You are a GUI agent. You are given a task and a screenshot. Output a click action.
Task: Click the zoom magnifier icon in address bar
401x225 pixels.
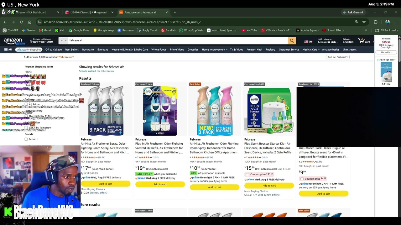point(357,22)
